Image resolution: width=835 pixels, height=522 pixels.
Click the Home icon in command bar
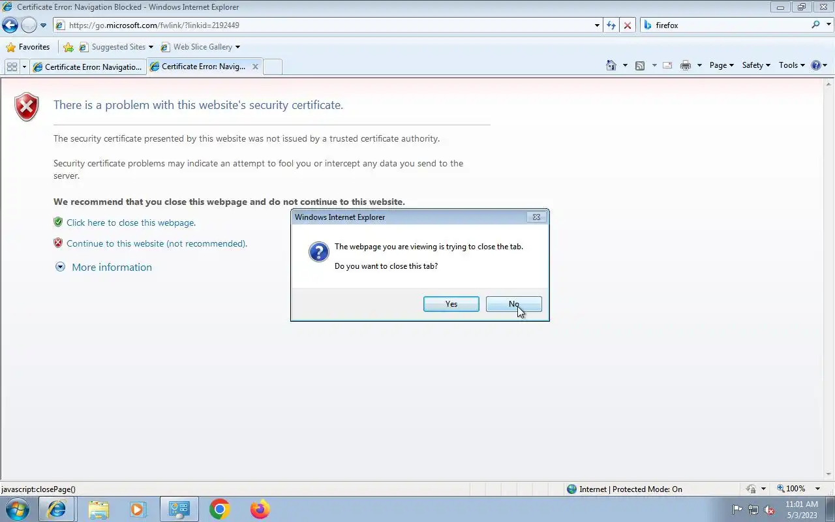(611, 65)
